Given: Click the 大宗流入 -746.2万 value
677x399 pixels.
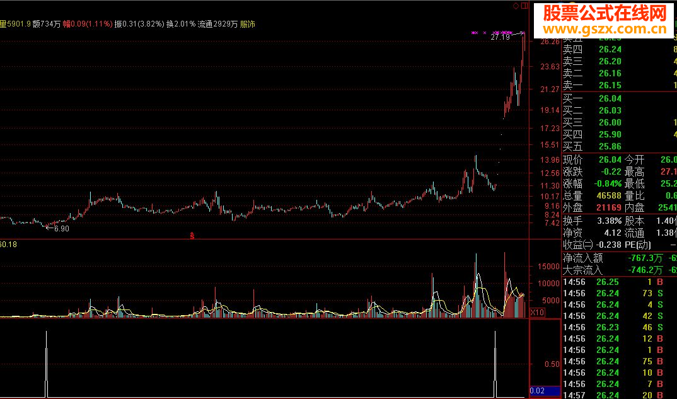Looking at the screenshot, I should point(645,270).
